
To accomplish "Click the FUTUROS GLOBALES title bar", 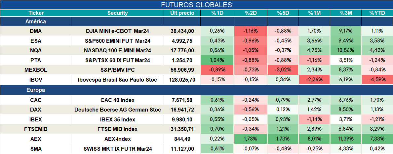I will coord(196,5).
